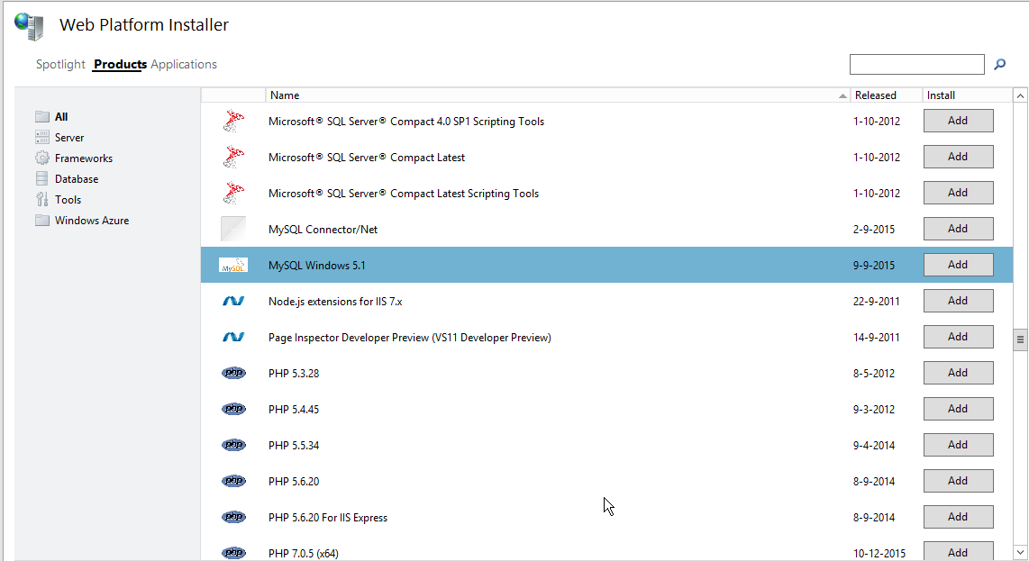
Task: Add PHP 5.6.20
Action: click(958, 481)
